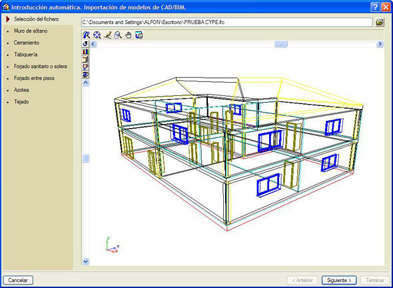Click the yellow pencil edit icon
Image resolution: width=393 pixels, height=288 pixels.
107,35
